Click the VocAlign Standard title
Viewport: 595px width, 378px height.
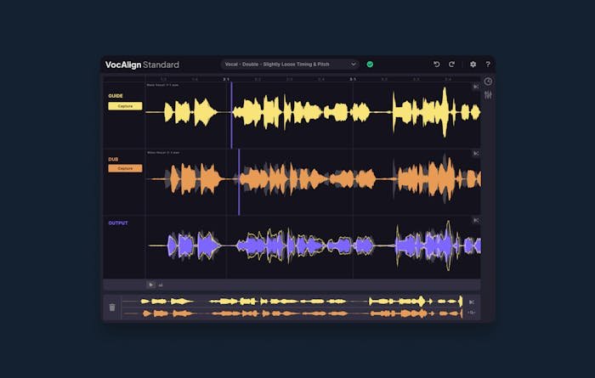(x=142, y=65)
